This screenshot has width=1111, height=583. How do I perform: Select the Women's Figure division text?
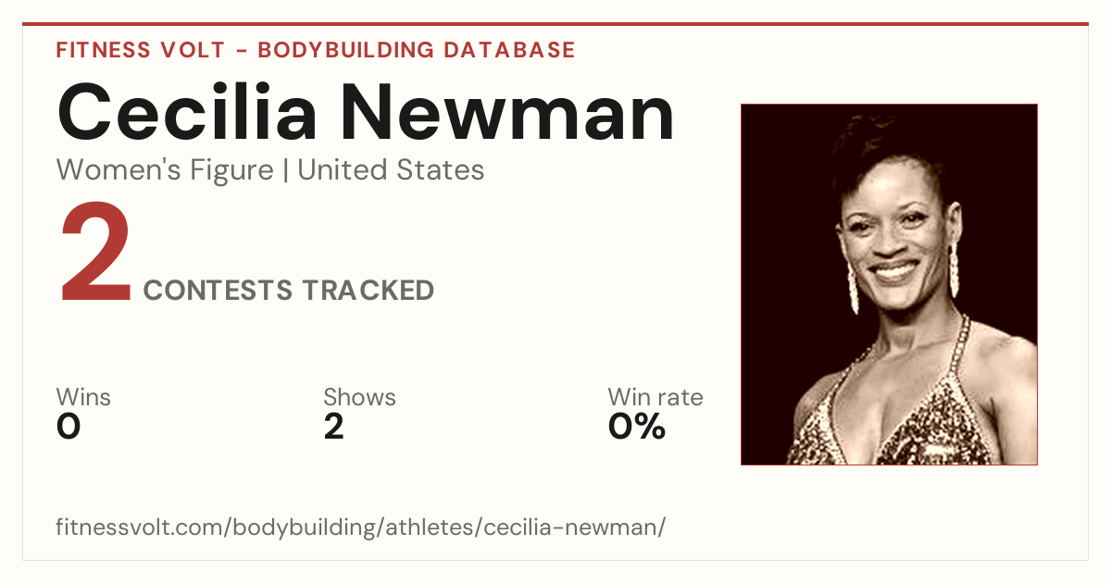(165, 170)
